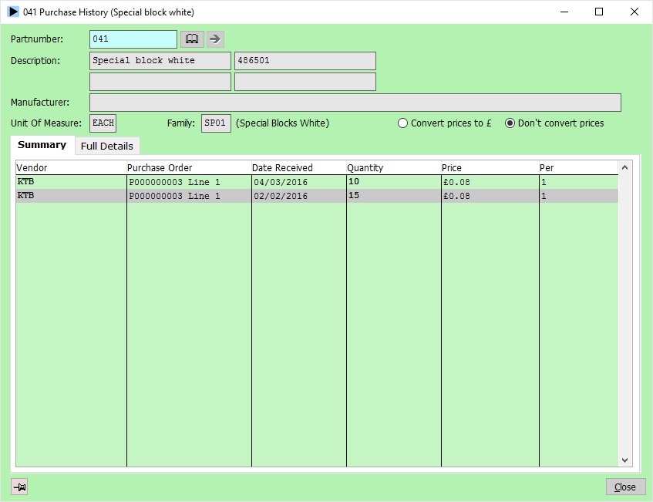Switch to the Summary tab
Viewport: 653px width, 502px height.
pyautogui.click(x=42, y=145)
